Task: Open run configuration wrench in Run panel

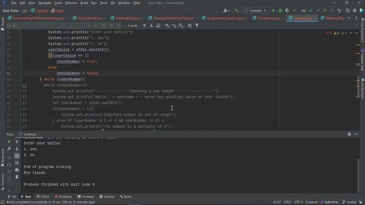Action: (9, 149)
